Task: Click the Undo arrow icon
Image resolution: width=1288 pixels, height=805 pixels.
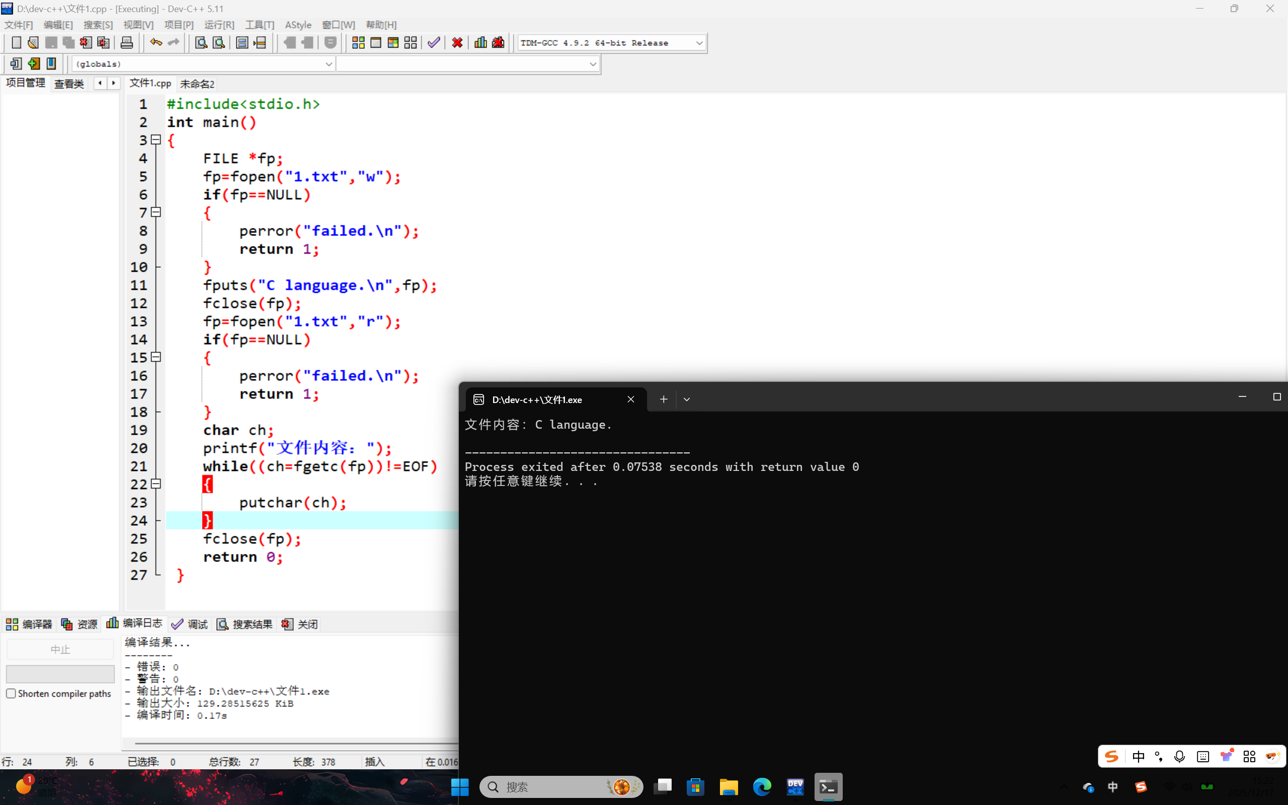Action: pyautogui.click(x=155, y=43)
